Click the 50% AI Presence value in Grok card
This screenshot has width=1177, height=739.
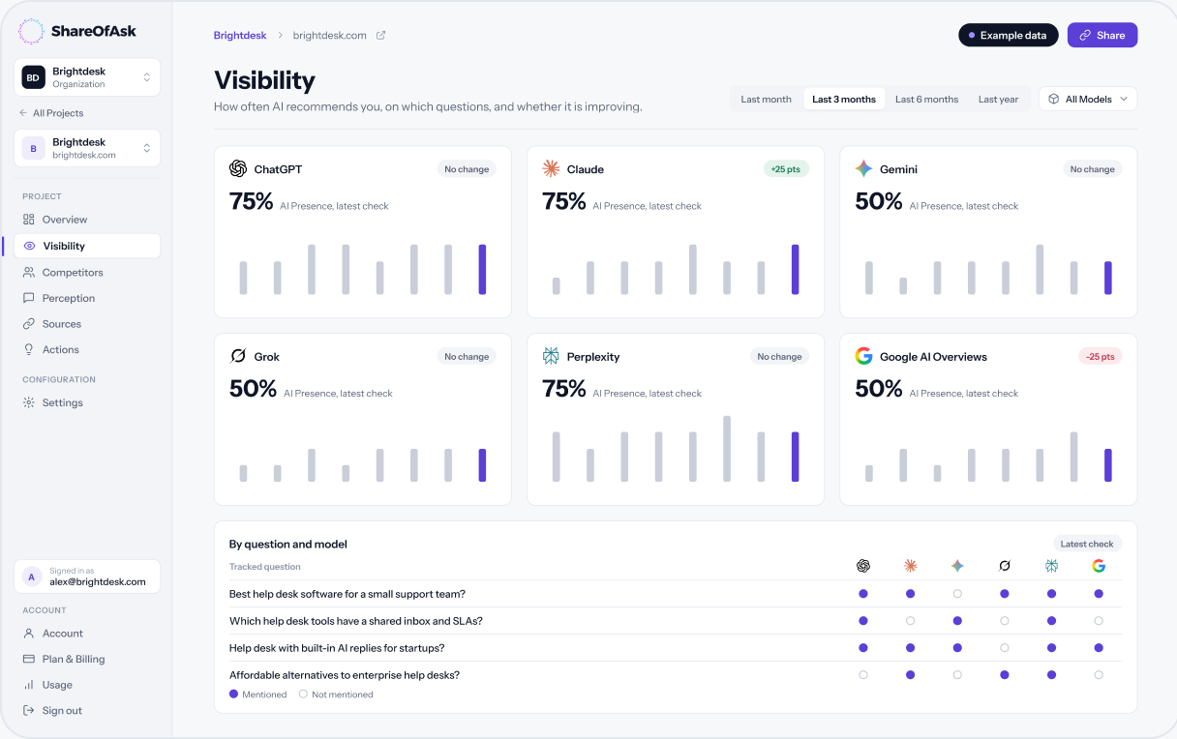[254, 389]
